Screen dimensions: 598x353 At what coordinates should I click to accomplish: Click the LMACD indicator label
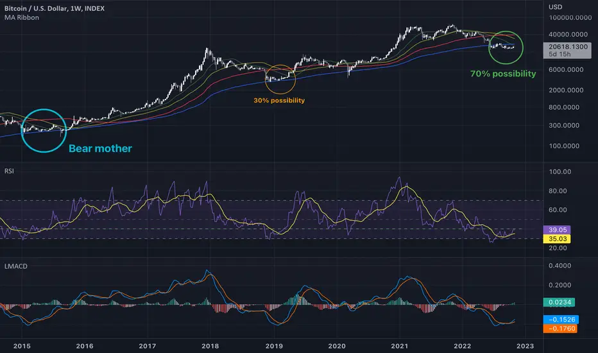(x=15, y=266)
